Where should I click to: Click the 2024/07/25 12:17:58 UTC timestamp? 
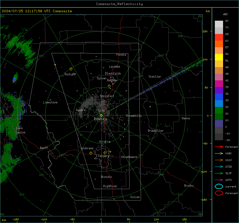27,11
